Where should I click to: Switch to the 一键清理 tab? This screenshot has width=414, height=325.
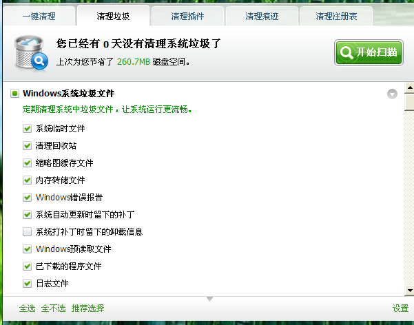point(39,16)
